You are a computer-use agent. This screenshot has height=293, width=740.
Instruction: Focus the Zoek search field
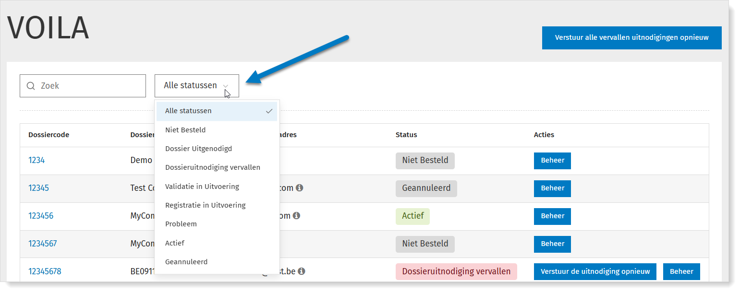tap(83, 86)
